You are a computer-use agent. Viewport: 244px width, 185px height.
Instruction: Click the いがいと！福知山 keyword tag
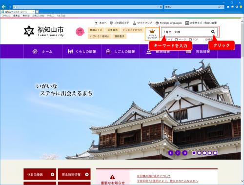100,36
